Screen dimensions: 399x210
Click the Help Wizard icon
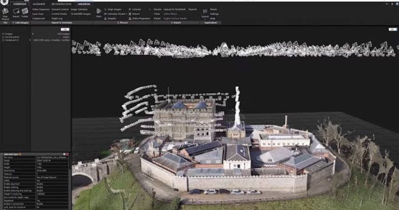(x=5, y=14)
